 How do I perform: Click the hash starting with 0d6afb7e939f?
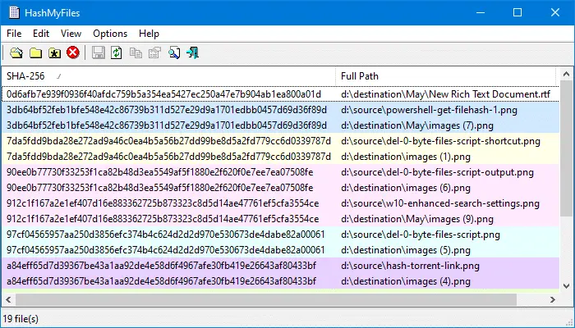point(163,94)
